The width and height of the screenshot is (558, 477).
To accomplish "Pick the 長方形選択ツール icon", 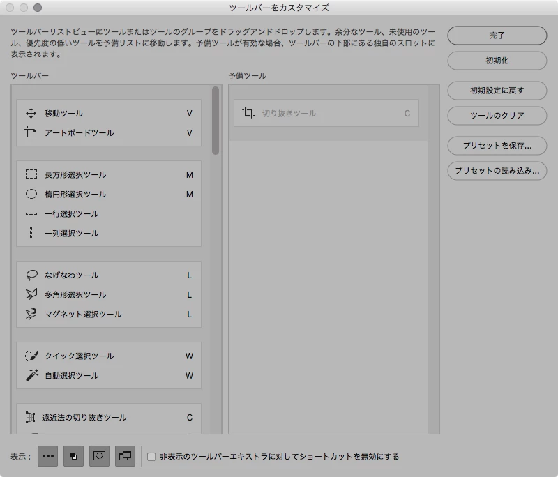I will pos(31,174).
